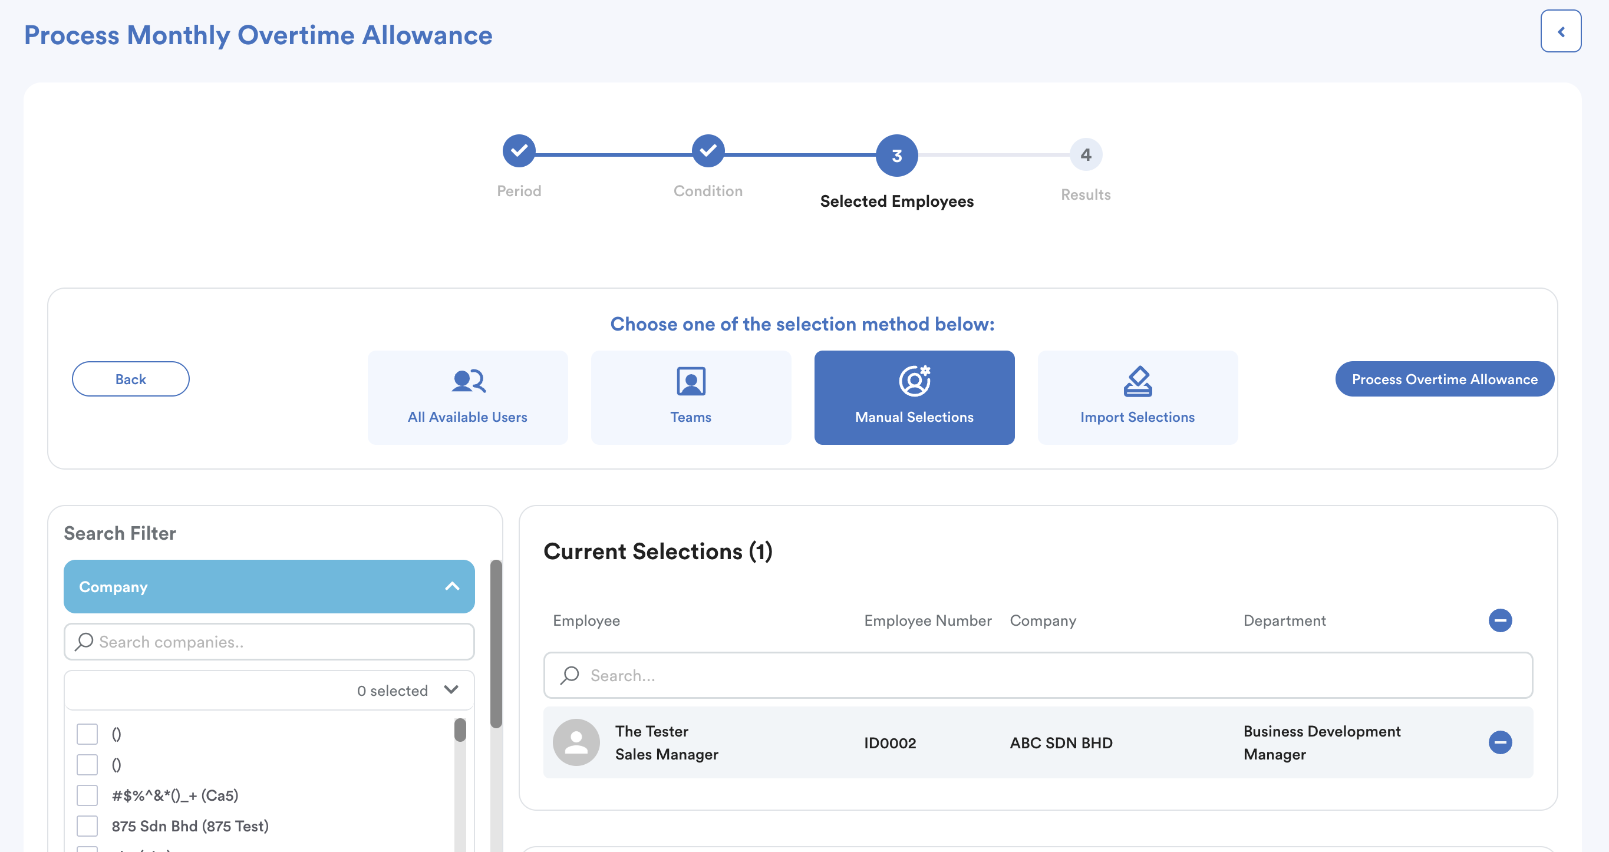Viewport: 1609px width, 852px height.
Task: Check the first empty () company checkbox
Action: pos(87,734)
